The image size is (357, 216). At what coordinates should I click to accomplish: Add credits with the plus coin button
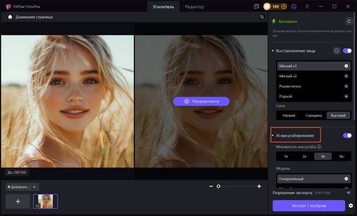284,7
